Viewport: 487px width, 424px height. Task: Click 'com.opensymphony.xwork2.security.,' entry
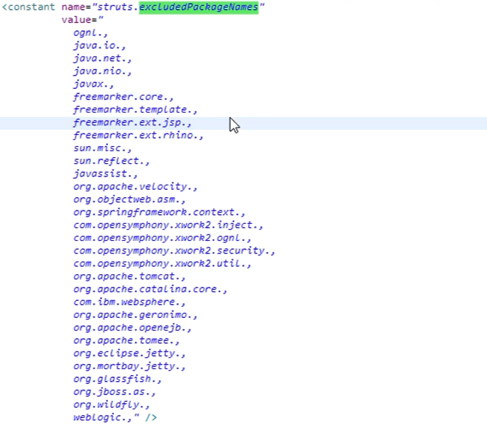[x=174, y=251]
